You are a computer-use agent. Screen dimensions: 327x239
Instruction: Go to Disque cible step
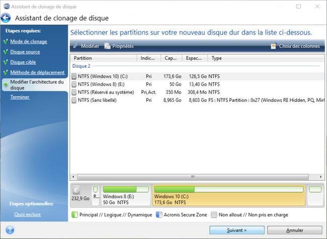click(x=23, y=62)
